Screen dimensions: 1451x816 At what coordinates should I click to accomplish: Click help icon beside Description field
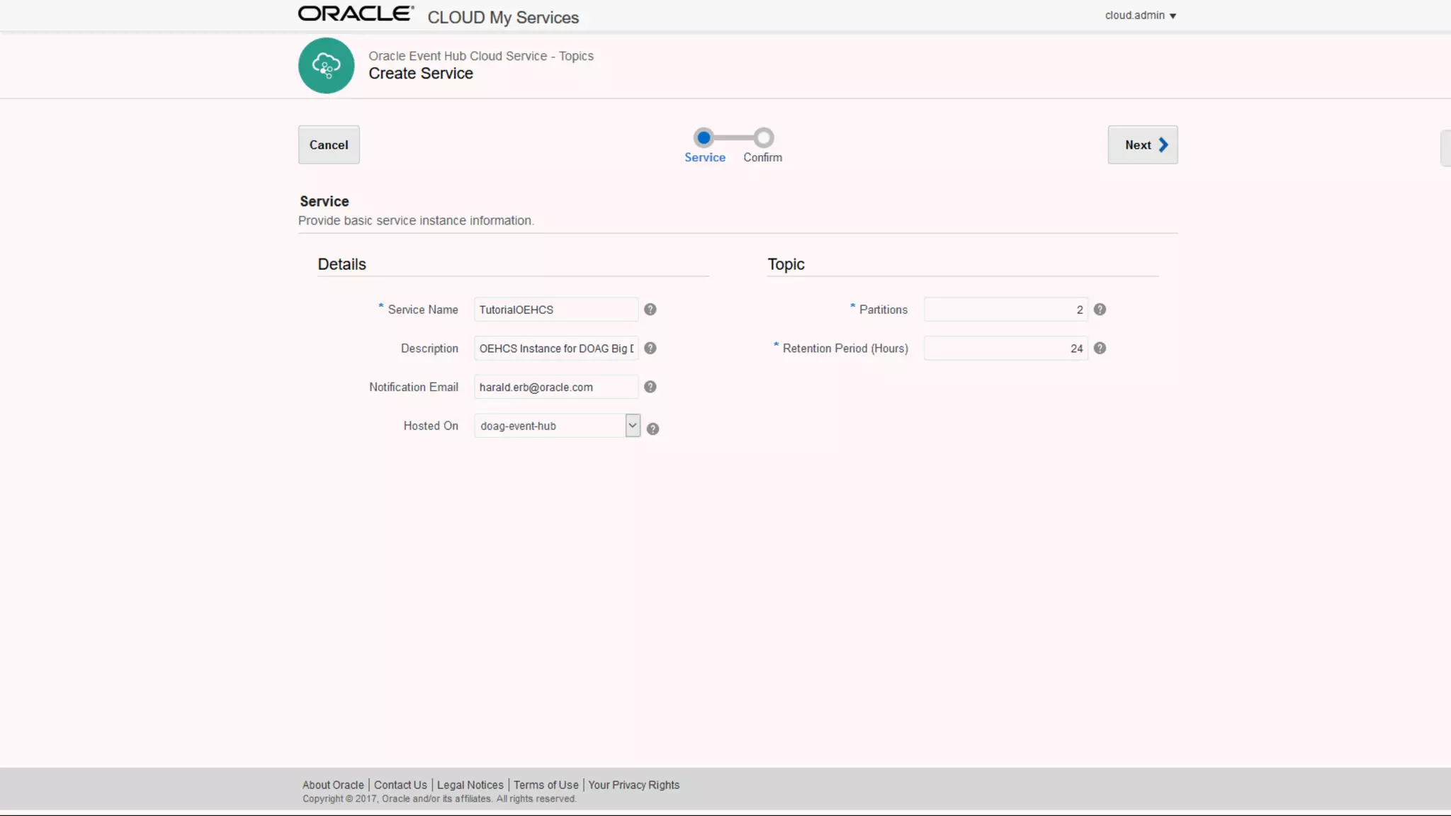tap(650, 348)
